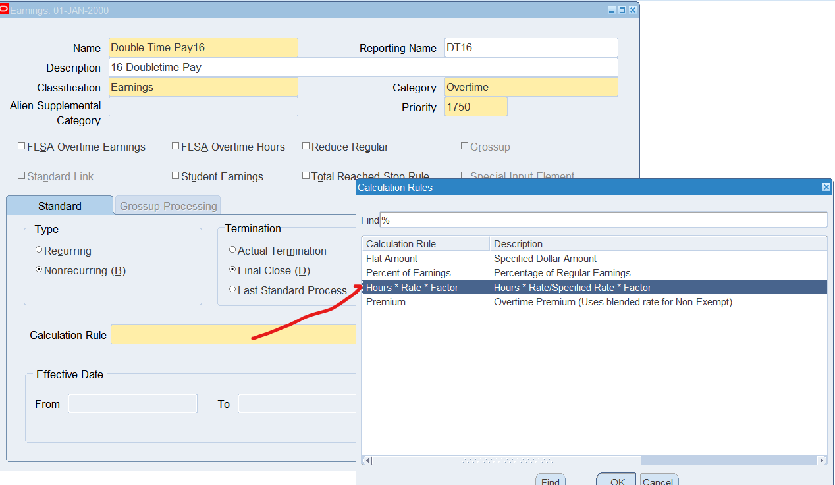Viewport: 835px width, 485px height.
Task: Maximize the Earnings window
Action: [622, 10]
